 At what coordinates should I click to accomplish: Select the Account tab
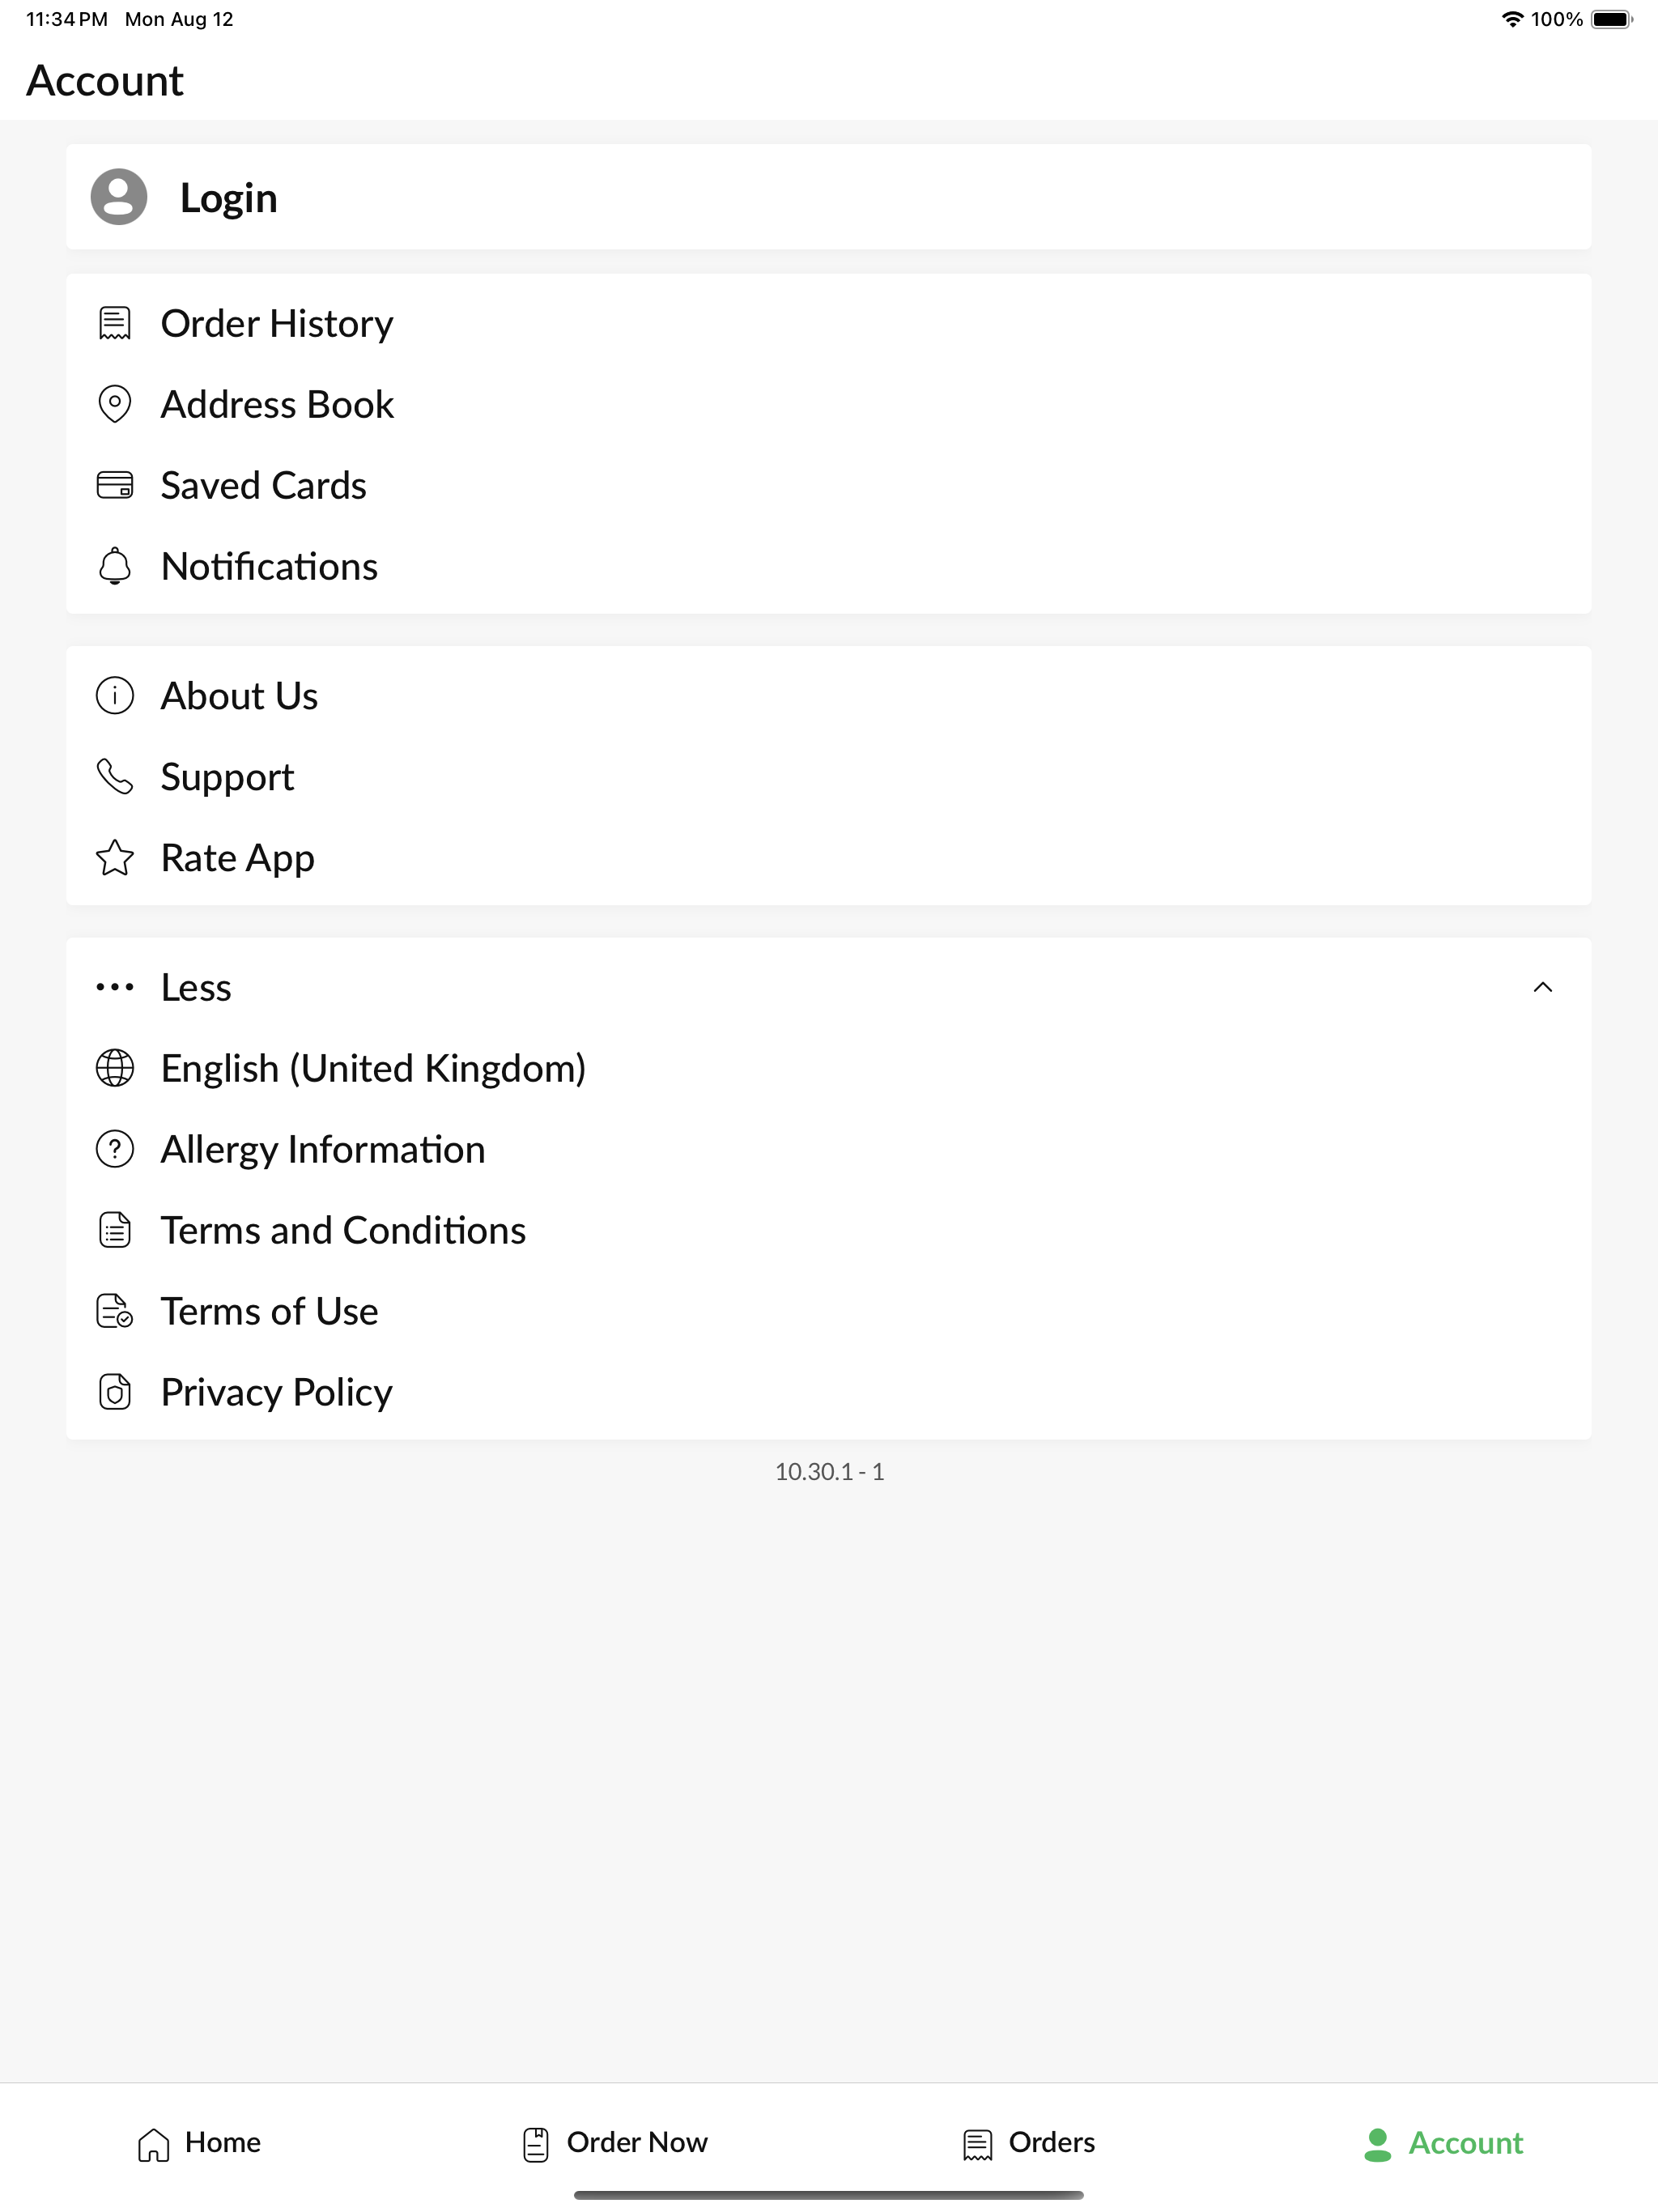pyautogui.click(x=1443, y=2143)
